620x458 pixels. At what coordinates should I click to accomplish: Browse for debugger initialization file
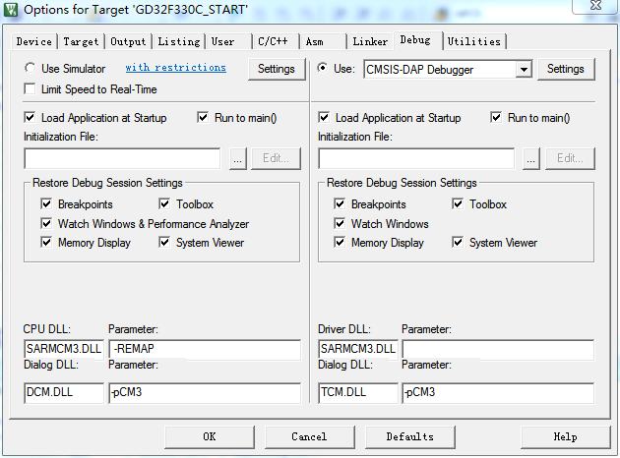coord(531,158)
